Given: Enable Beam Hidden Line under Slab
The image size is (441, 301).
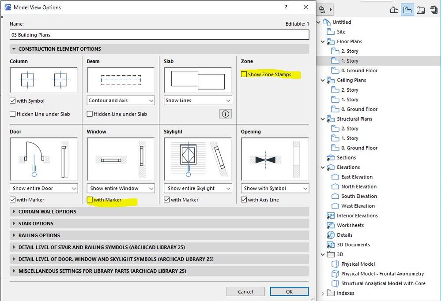Looking at the screenshot, I should pyautogui.click(x=90, y=114).
